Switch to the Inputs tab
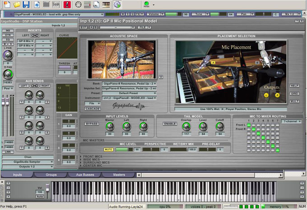This screenshot has height=210, width=307. tap(17, 175)
